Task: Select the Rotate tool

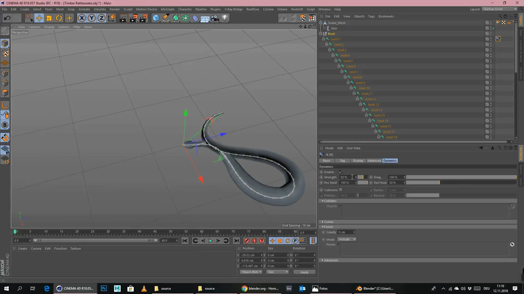Action: click(x=59, y=18)
